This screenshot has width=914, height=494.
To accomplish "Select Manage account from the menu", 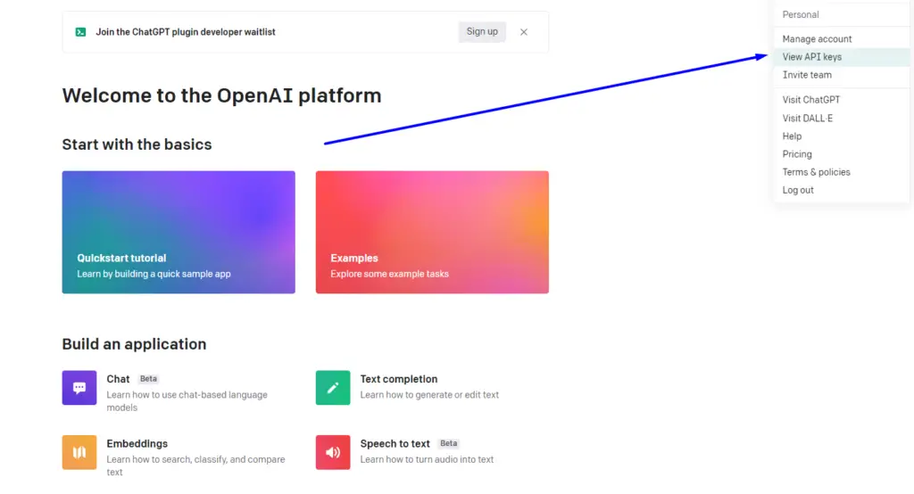I will pos(842,39).
